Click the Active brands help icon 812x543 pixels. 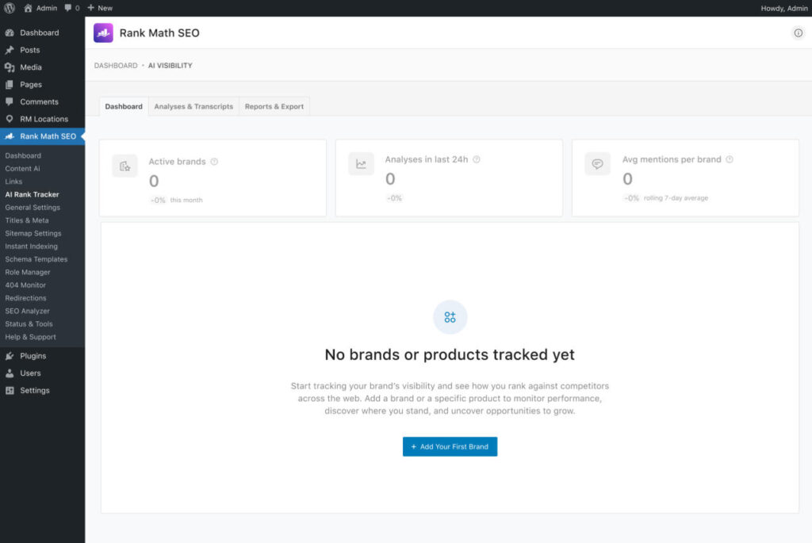pyautogui.click(x=214, y=162)
